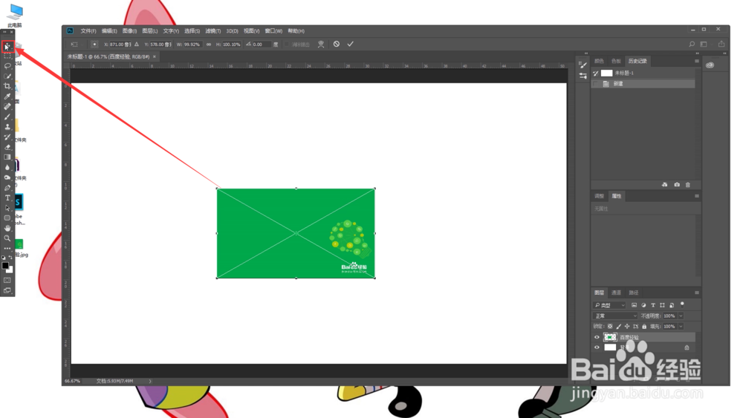Select the Hand tool
743x418 pixels.
[7, 228]
